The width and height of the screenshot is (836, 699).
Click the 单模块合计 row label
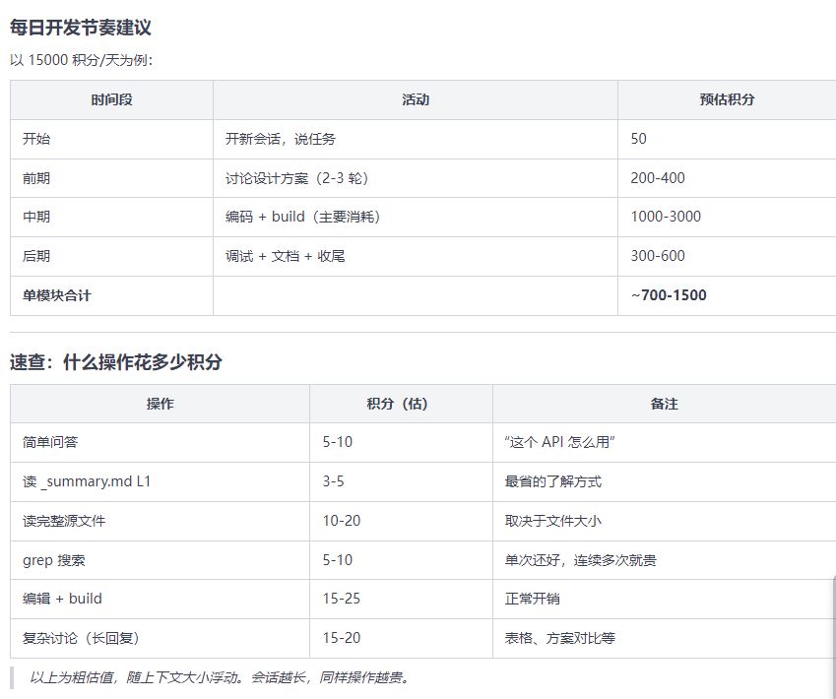coord(57,295)
